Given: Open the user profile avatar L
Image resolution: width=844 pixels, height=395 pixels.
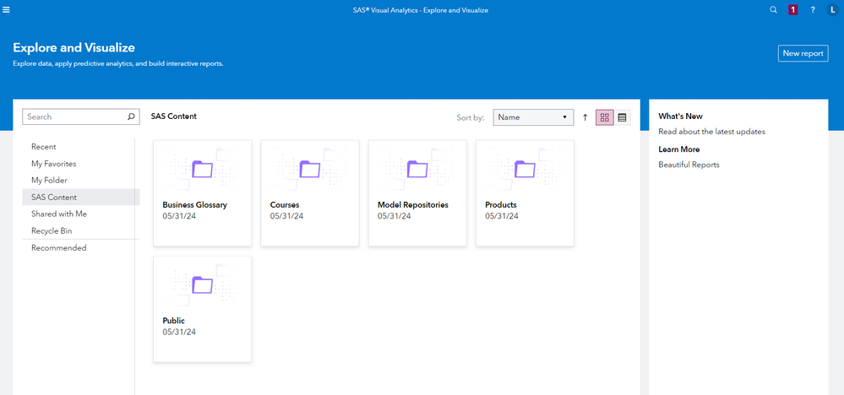Looking at the screenshot, I should coord(833,9).
